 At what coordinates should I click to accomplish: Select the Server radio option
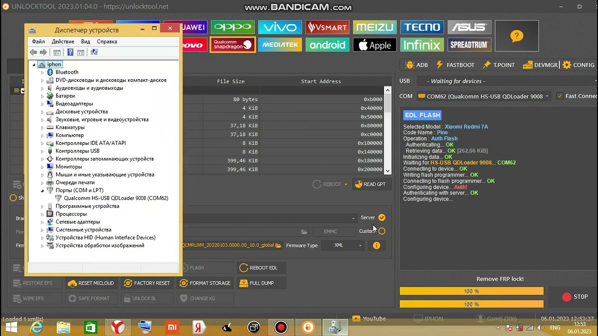(382, 217)
